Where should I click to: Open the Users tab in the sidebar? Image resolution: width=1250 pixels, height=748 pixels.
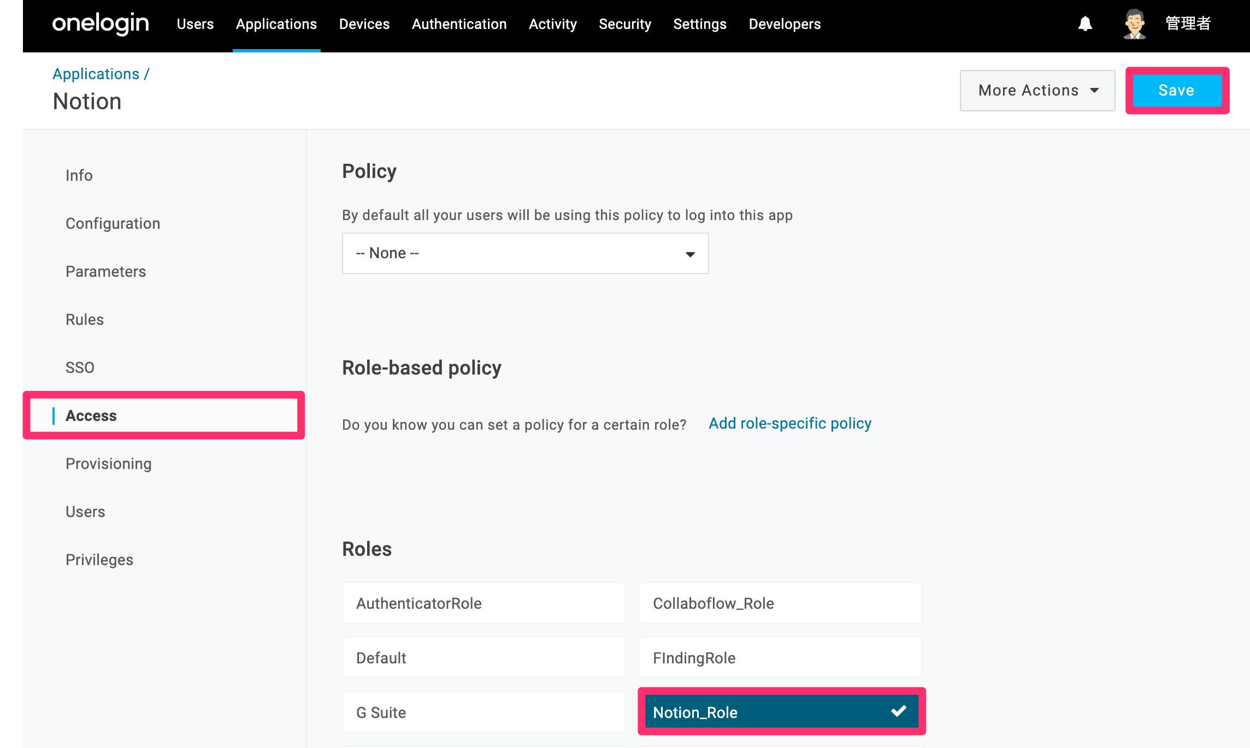[x=85, y=512]
